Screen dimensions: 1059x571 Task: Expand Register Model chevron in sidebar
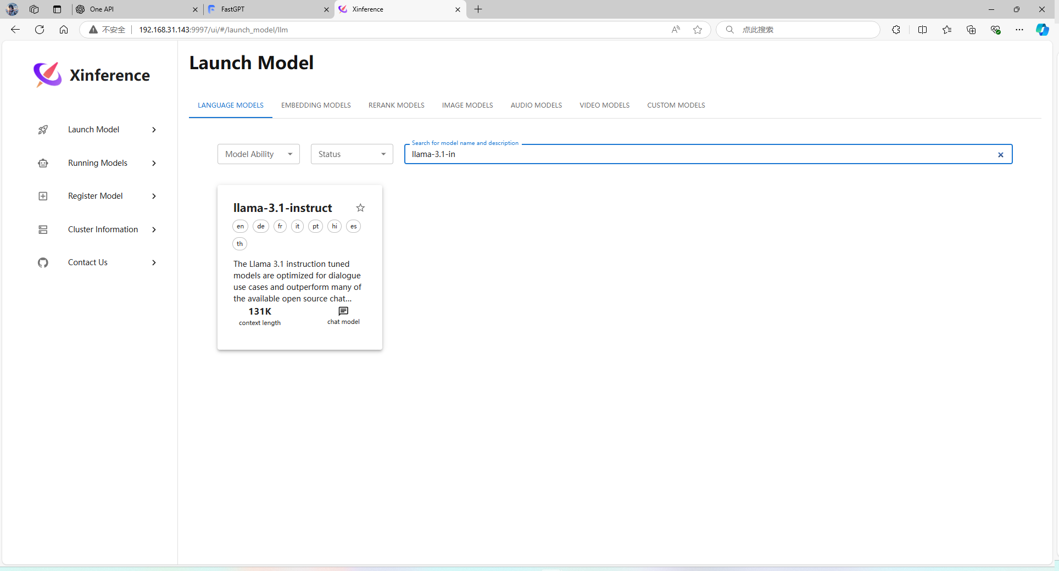click(154, 196)
